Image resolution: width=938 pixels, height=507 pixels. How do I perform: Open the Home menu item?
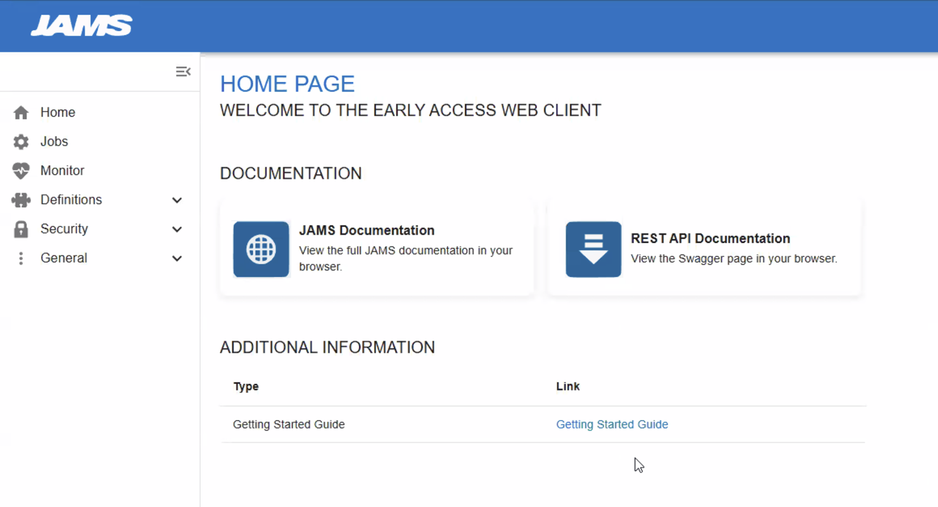[x=57, y=112]
